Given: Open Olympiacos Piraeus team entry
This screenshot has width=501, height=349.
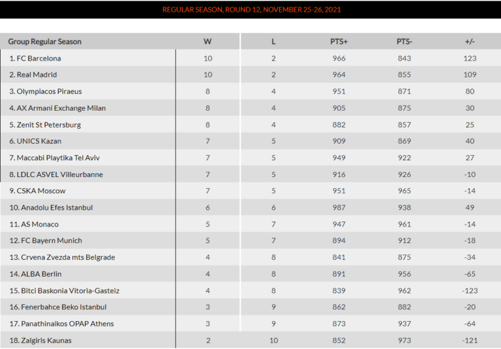Looking at the screenshot, I should [x=49, y=92].
